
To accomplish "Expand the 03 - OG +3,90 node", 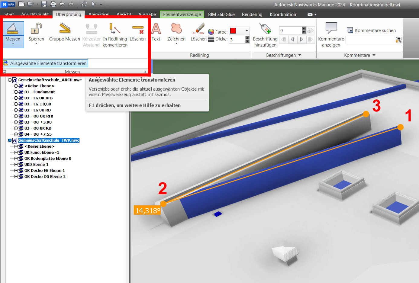I will (16, 122).
